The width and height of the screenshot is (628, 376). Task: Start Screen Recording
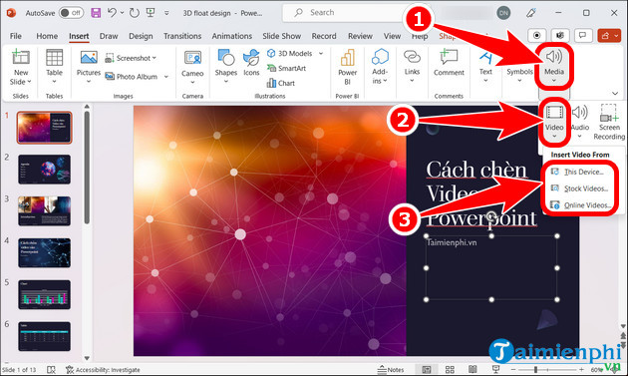pos(609,122)
